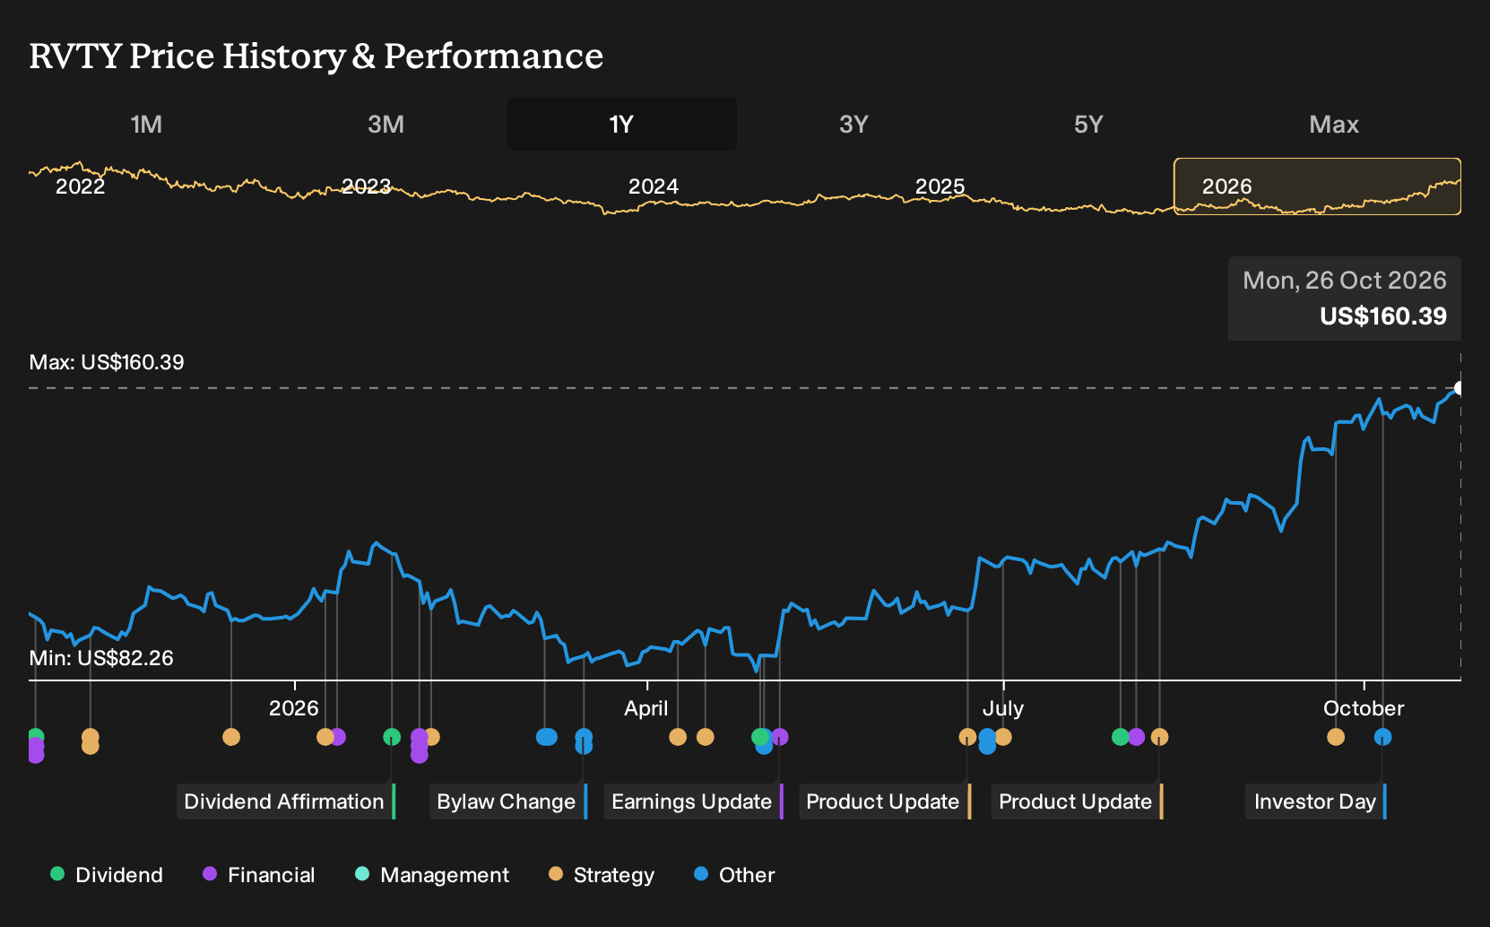Viewport: 1490px width, 927px height.
Task: Show the Max price history range
Action: (1334, 124)
